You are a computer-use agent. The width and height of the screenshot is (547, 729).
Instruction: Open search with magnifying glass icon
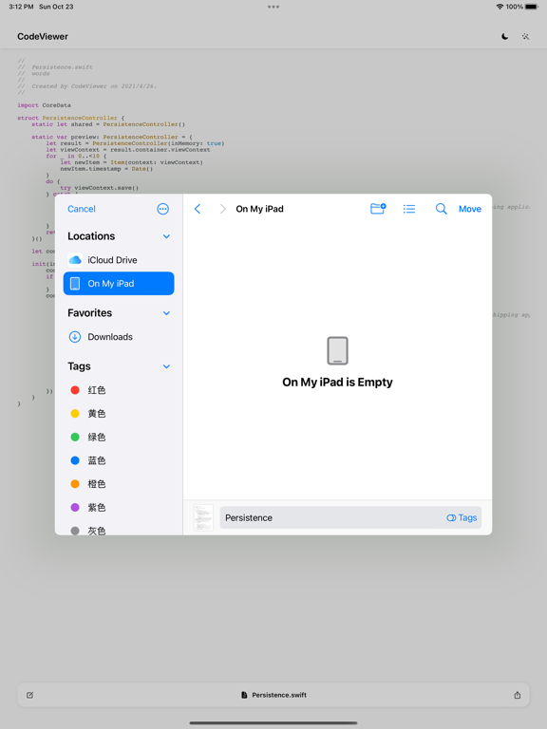[441, 209]
